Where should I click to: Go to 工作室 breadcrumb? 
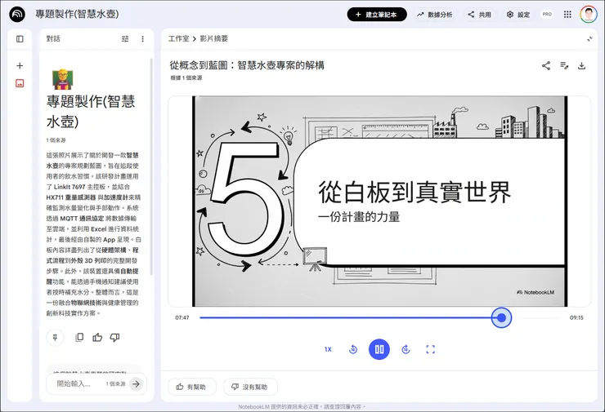click(x=179, y=38)
